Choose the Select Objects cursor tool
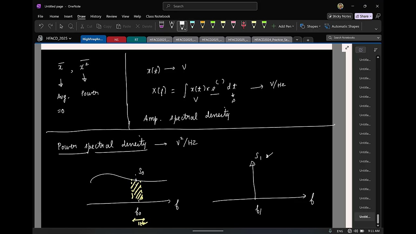The image size is (416, 234). click(x=61, y=26)
